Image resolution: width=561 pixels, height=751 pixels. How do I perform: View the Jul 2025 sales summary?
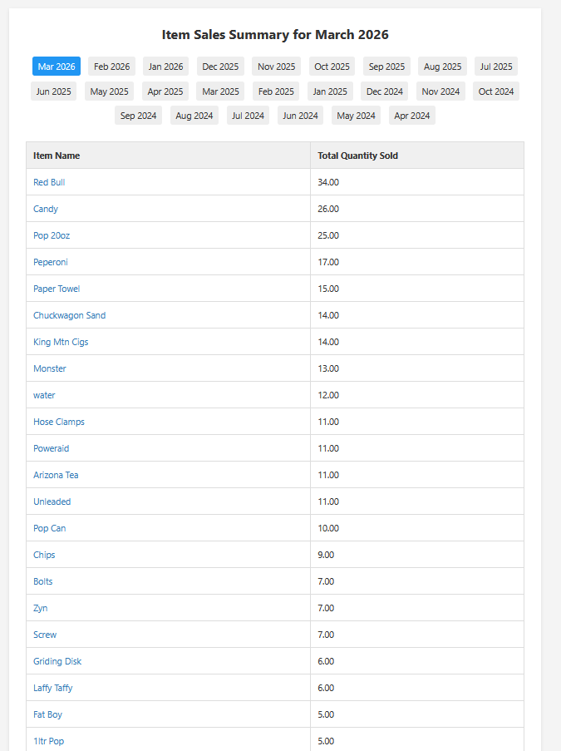point(496,67)
